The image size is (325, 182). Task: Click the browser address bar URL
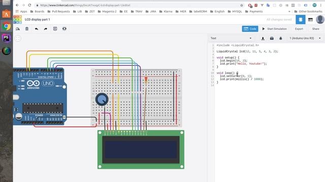[85, 6]
